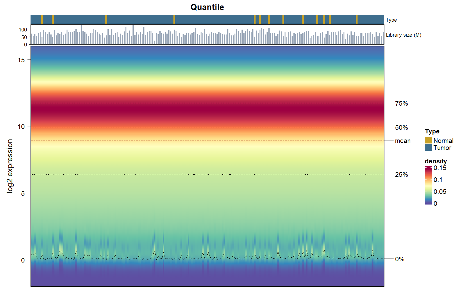
Task: Click the library size tick '100'
Action: tap(23, 30)
